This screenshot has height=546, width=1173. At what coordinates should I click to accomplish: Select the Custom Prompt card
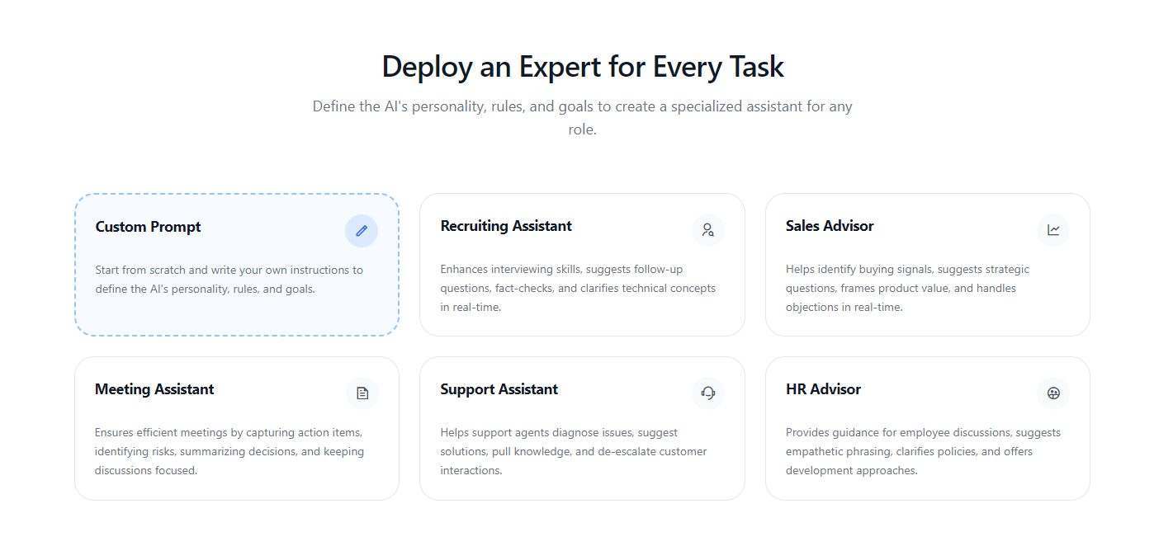pyautogui.click(x=237, y=264)
